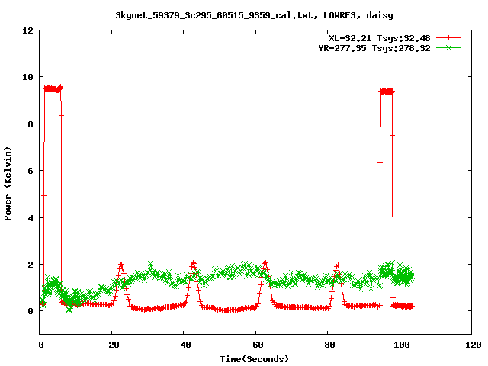Image resolution: width=488 pixels, height=366 pixels.
Task: Click the Power (Kelvin) y-axis label
Action: (x=8, y=184)
